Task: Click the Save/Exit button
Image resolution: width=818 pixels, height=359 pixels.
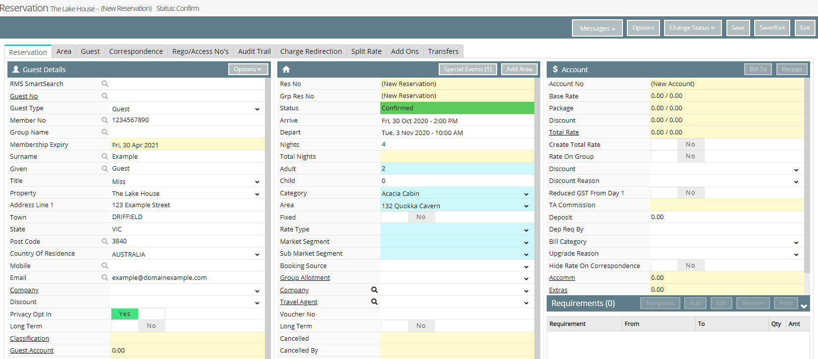Action: tap(772, 28)
